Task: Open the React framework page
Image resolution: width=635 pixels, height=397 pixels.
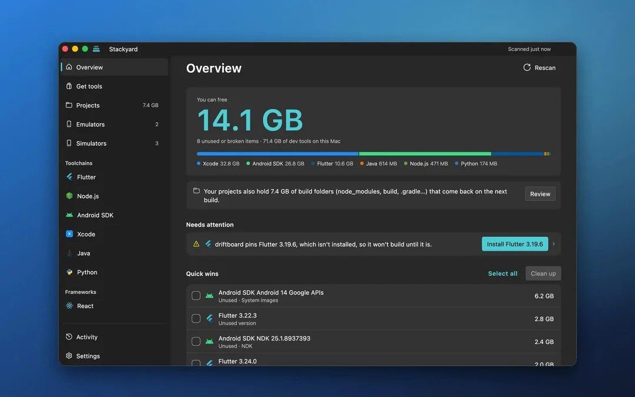Action: click(x=114, y=305)
